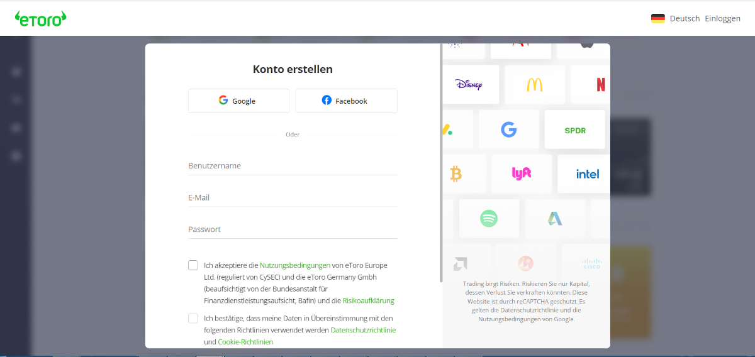
Task: Click the 'Oder' separator text
Action: point(293,135)
